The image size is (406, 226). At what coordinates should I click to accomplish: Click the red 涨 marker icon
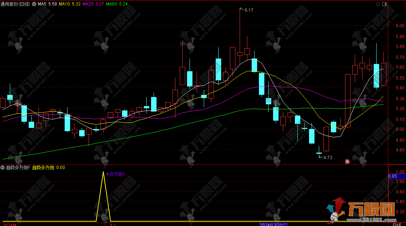[347, 161]
